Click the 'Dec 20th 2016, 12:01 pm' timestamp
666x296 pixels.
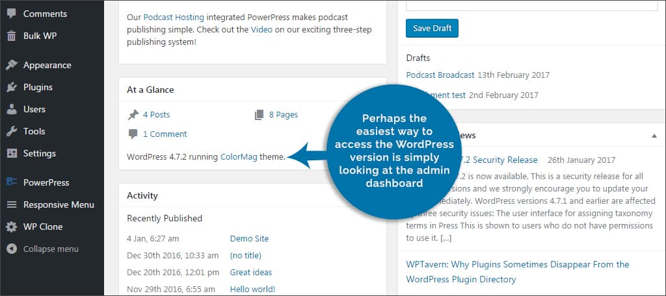173,273
